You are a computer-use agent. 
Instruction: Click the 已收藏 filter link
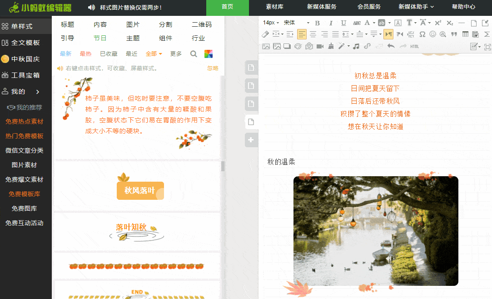click(108, 53)
